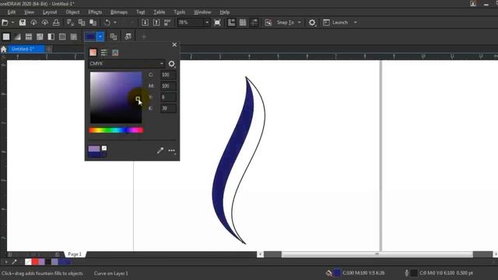The width and height of the screenshot is (498, 280).
Task: Open color viewer options gear in popup
Action: 171,64
